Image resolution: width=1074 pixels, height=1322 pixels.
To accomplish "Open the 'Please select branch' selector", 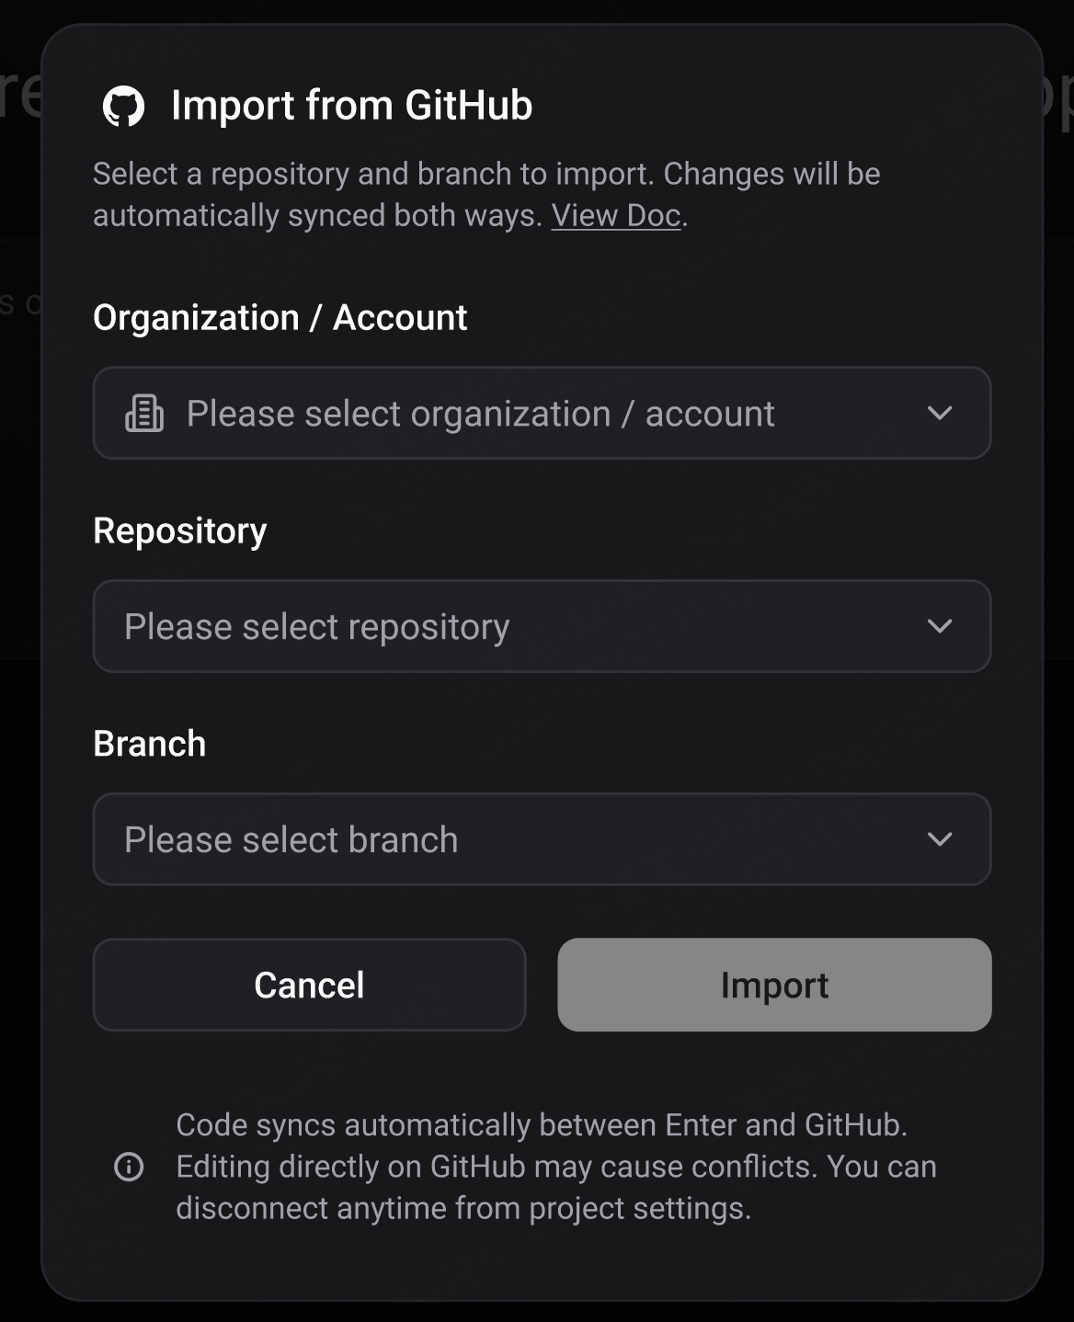I will [x=542, y=839].
